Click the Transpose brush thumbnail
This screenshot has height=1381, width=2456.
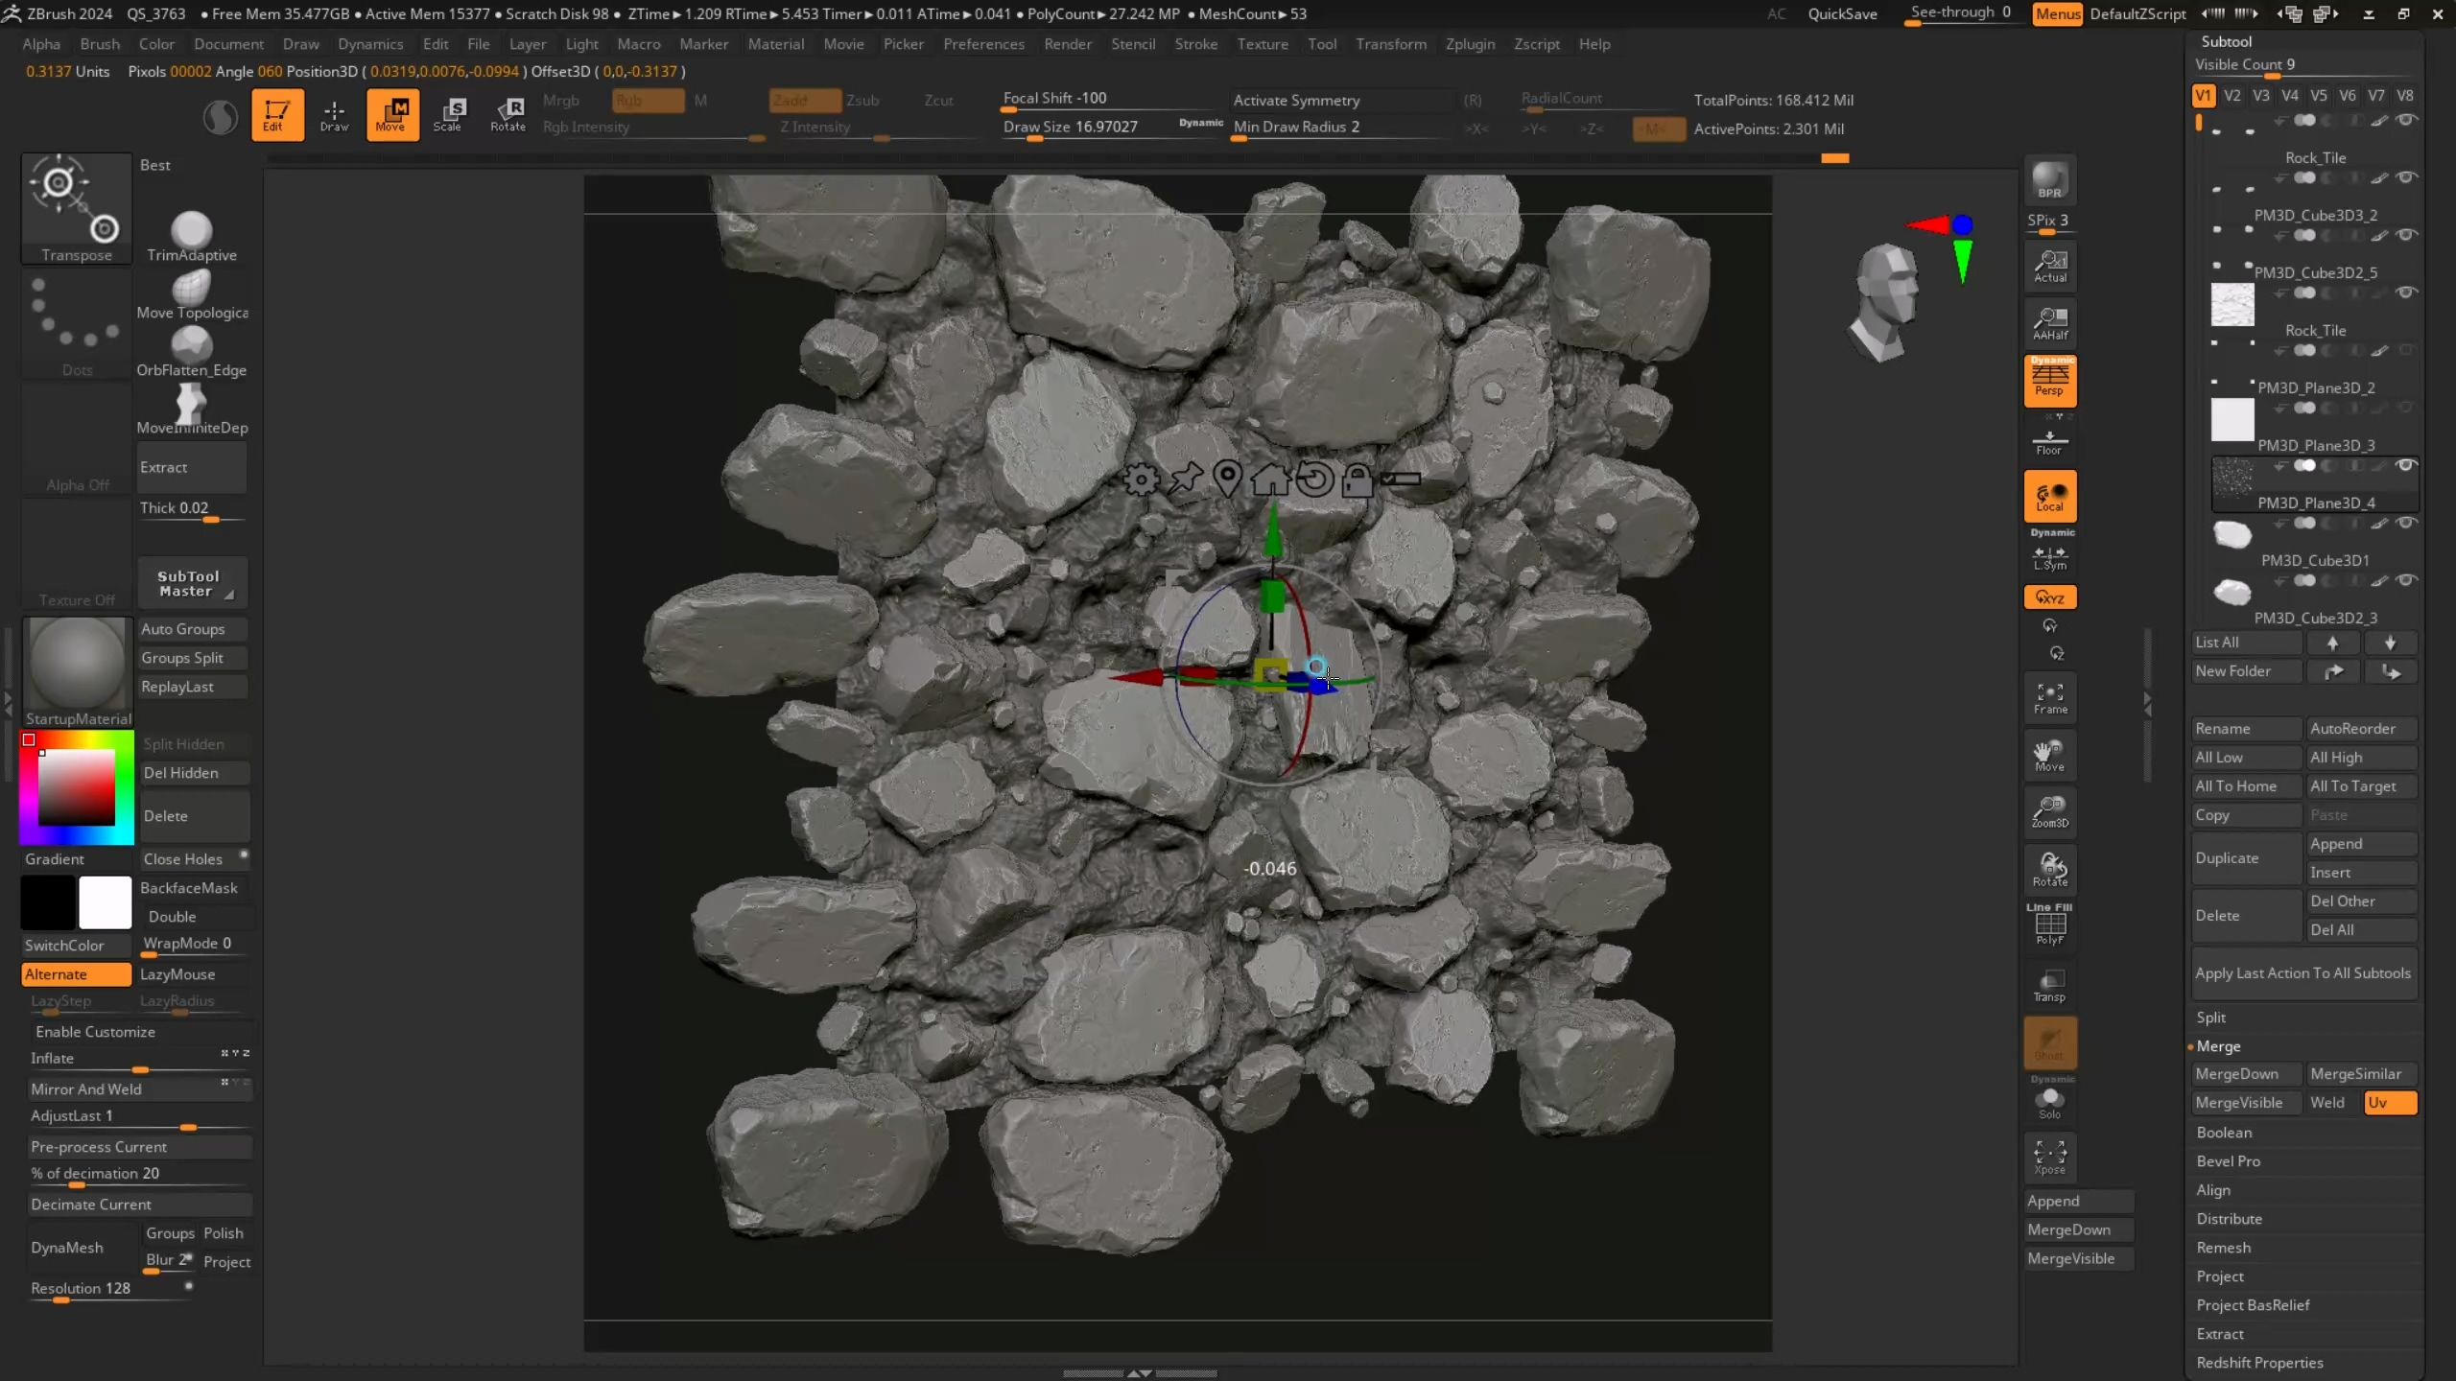pos(76,207)
